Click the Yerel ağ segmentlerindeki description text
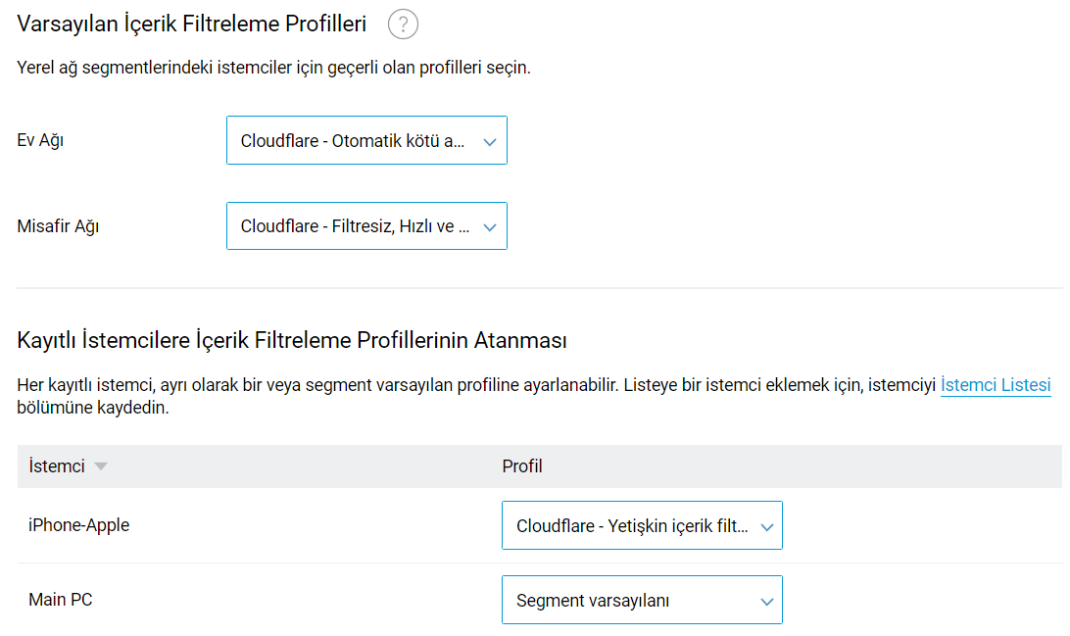1070x636 pixels. [274, 69]
